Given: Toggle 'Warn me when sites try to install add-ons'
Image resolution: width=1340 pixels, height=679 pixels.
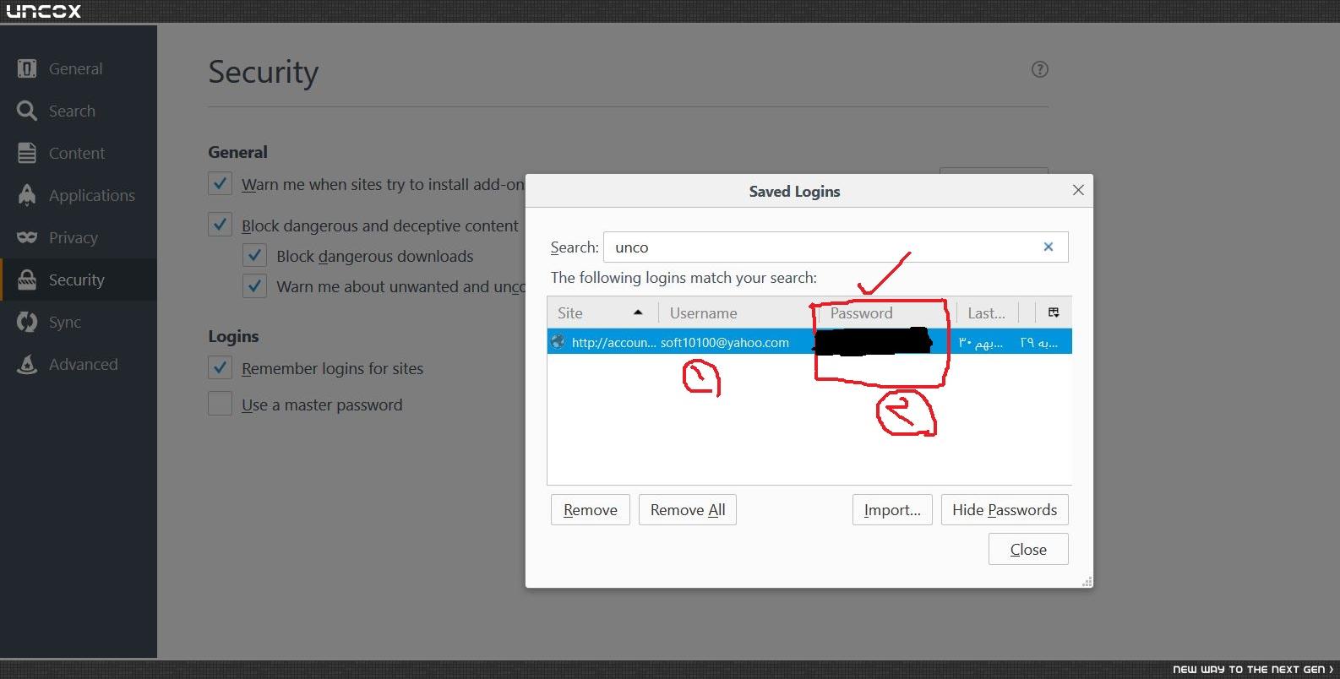Looking at the screenshot, I should click(x=220, y=183).
